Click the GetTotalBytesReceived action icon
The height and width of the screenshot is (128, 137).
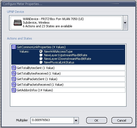point(14,73)
